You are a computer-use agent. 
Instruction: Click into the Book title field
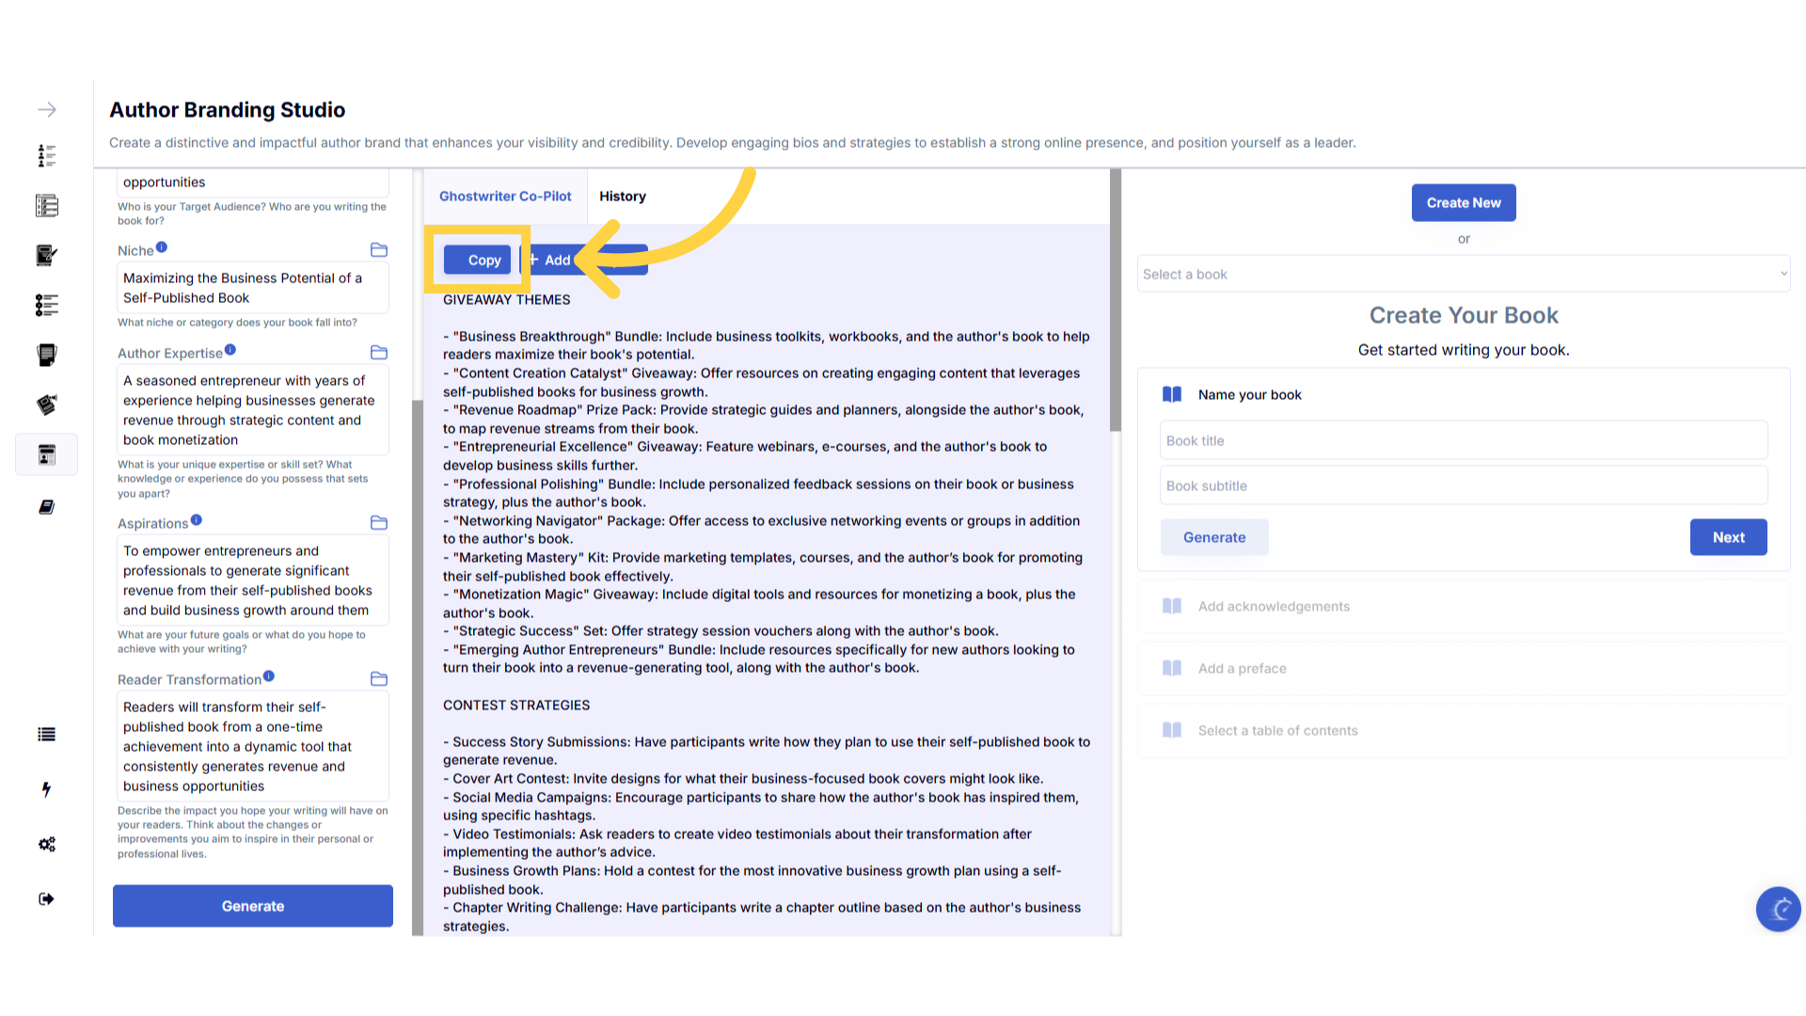coord(1463,441)
